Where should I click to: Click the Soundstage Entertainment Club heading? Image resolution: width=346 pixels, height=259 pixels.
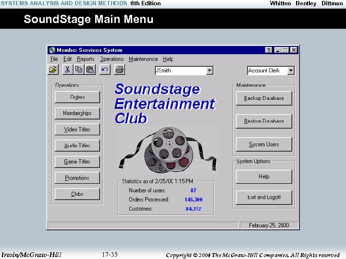tap(165, 104)
